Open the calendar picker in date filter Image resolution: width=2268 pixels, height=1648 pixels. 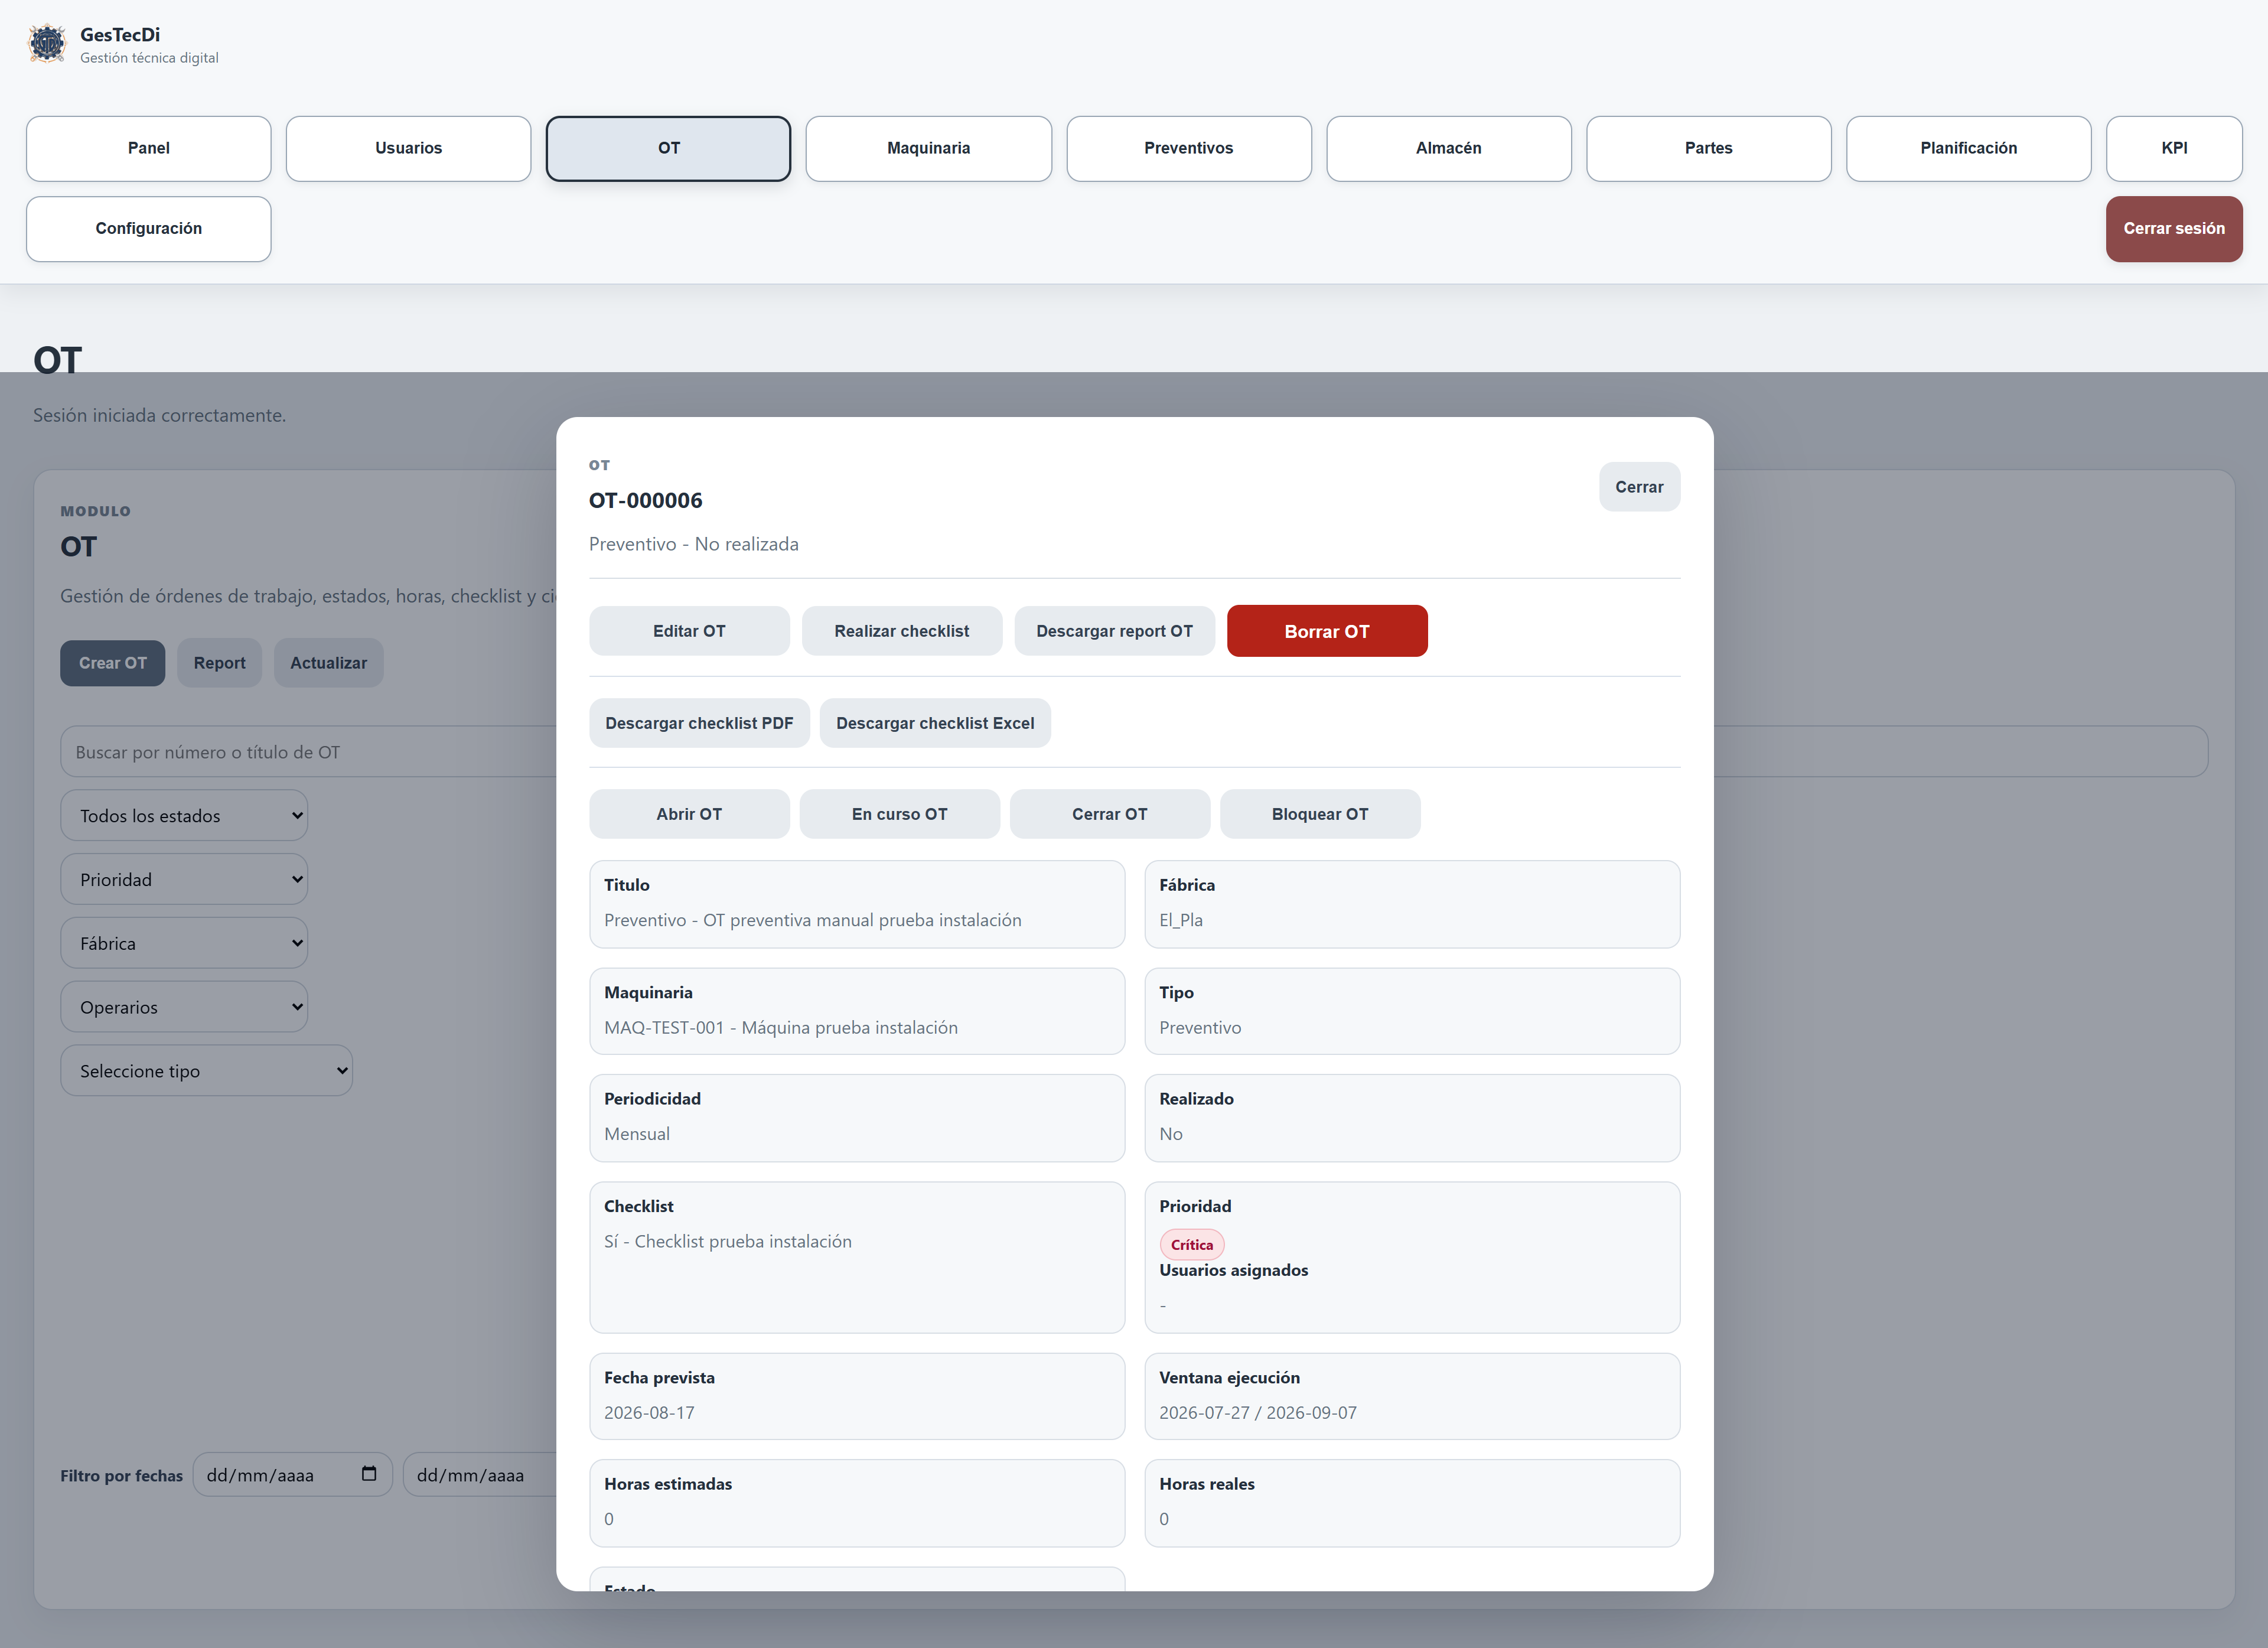[369, 1474]
